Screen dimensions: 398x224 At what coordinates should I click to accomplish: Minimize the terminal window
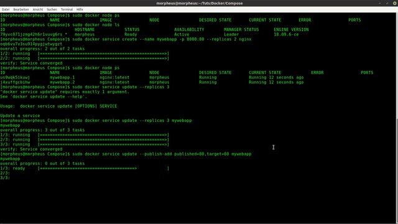coord(380,3)
